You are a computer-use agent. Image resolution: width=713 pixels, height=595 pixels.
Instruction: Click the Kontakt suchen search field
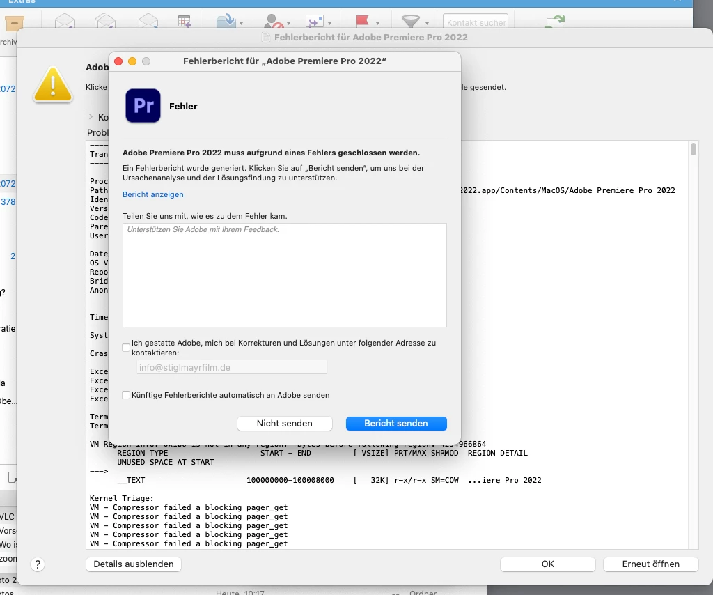(x=476, y=22)
